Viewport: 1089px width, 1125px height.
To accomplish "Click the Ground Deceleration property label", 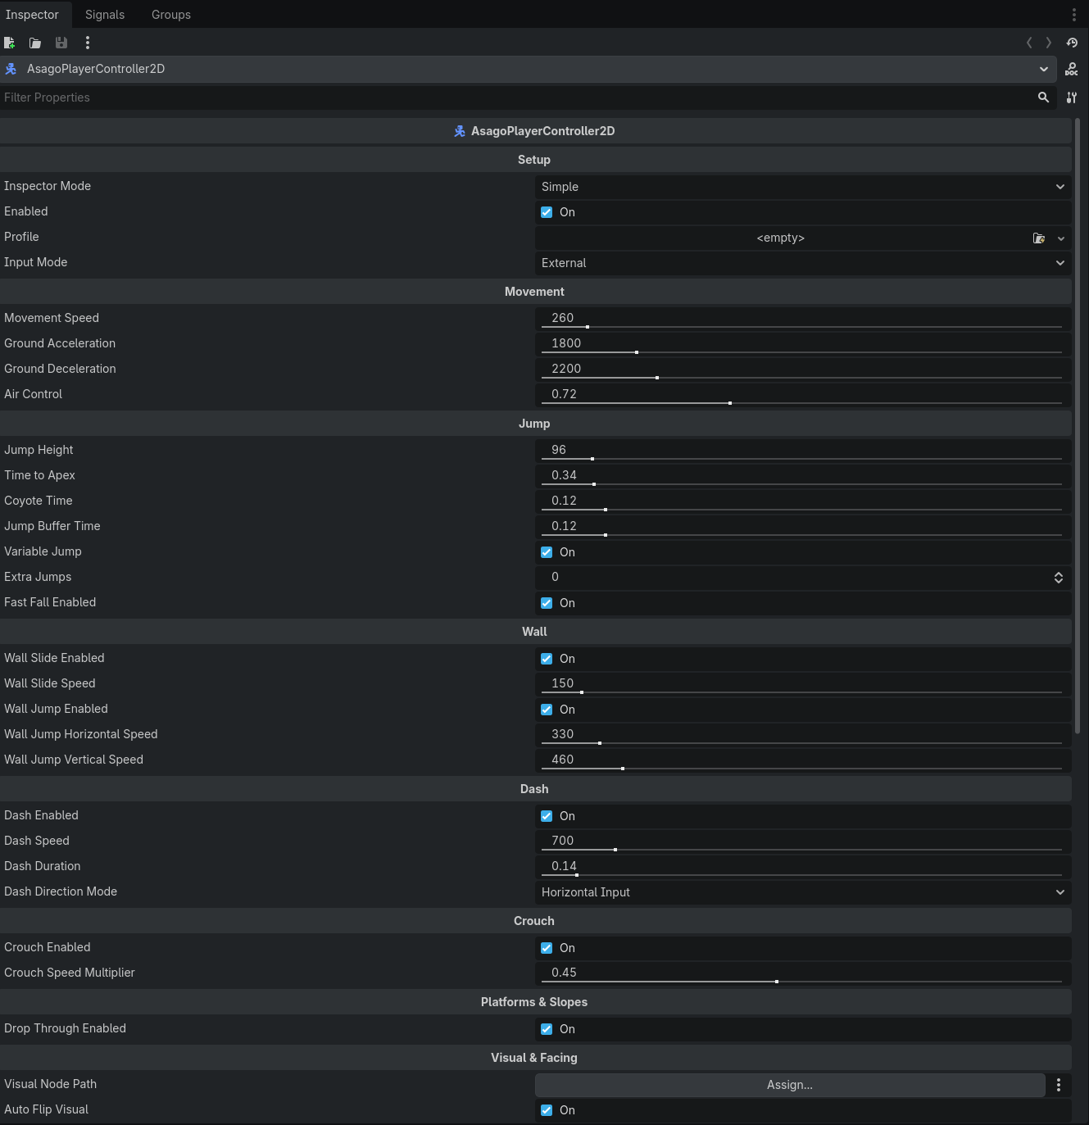I will tap(60, 369).
